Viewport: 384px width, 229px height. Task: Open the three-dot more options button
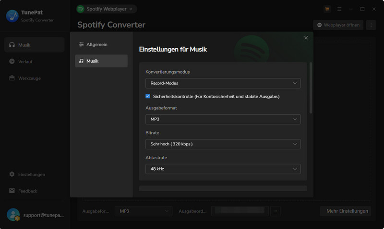point(371,25)
